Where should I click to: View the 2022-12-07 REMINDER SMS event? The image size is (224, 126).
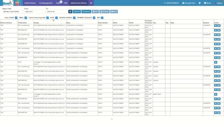coord(216,99)
